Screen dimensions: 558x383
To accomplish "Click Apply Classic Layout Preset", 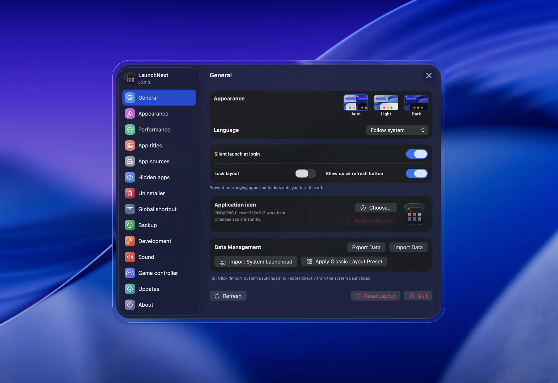I will [x=344, y=262].
